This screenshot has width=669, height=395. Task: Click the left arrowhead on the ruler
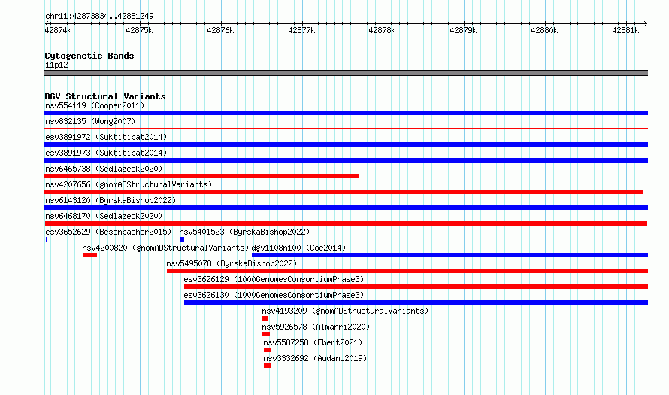(x=47, y=23)
